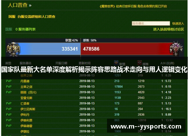Click ratio 1 : 4.18 in the 丽丽 row
The width and height of the screenshot is (189, 136).
click(x=166, y=92)
